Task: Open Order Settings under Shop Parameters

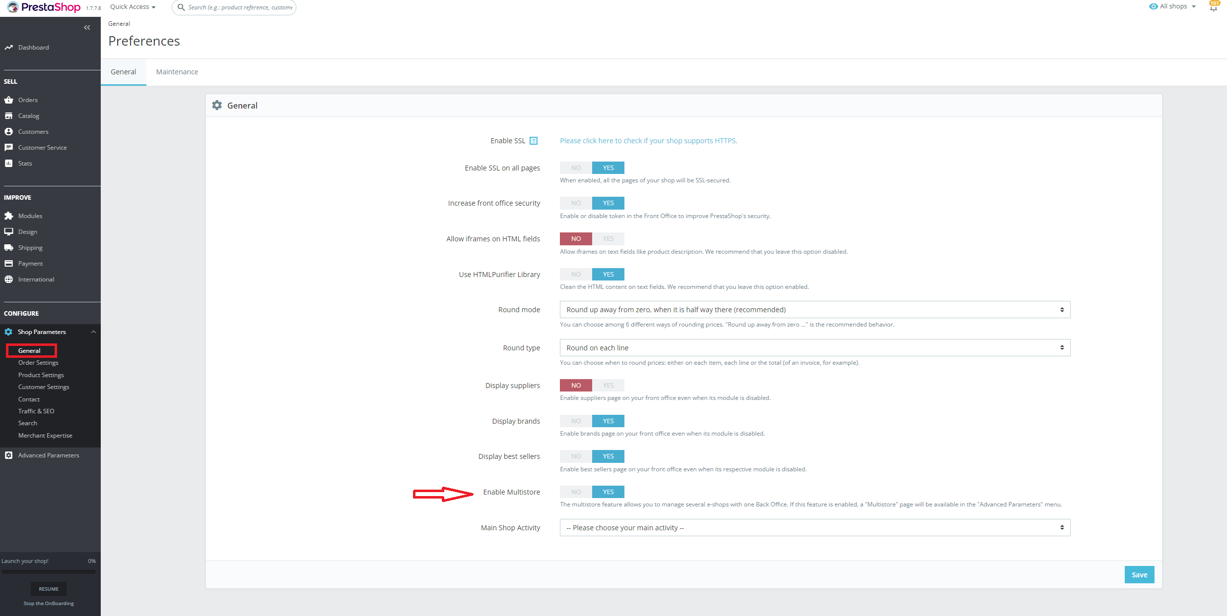Action: point(38,362)
